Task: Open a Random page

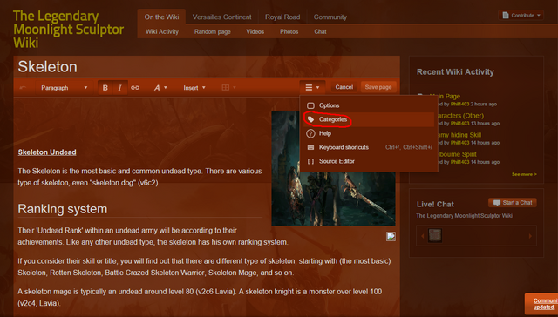Action: (213, 31)
